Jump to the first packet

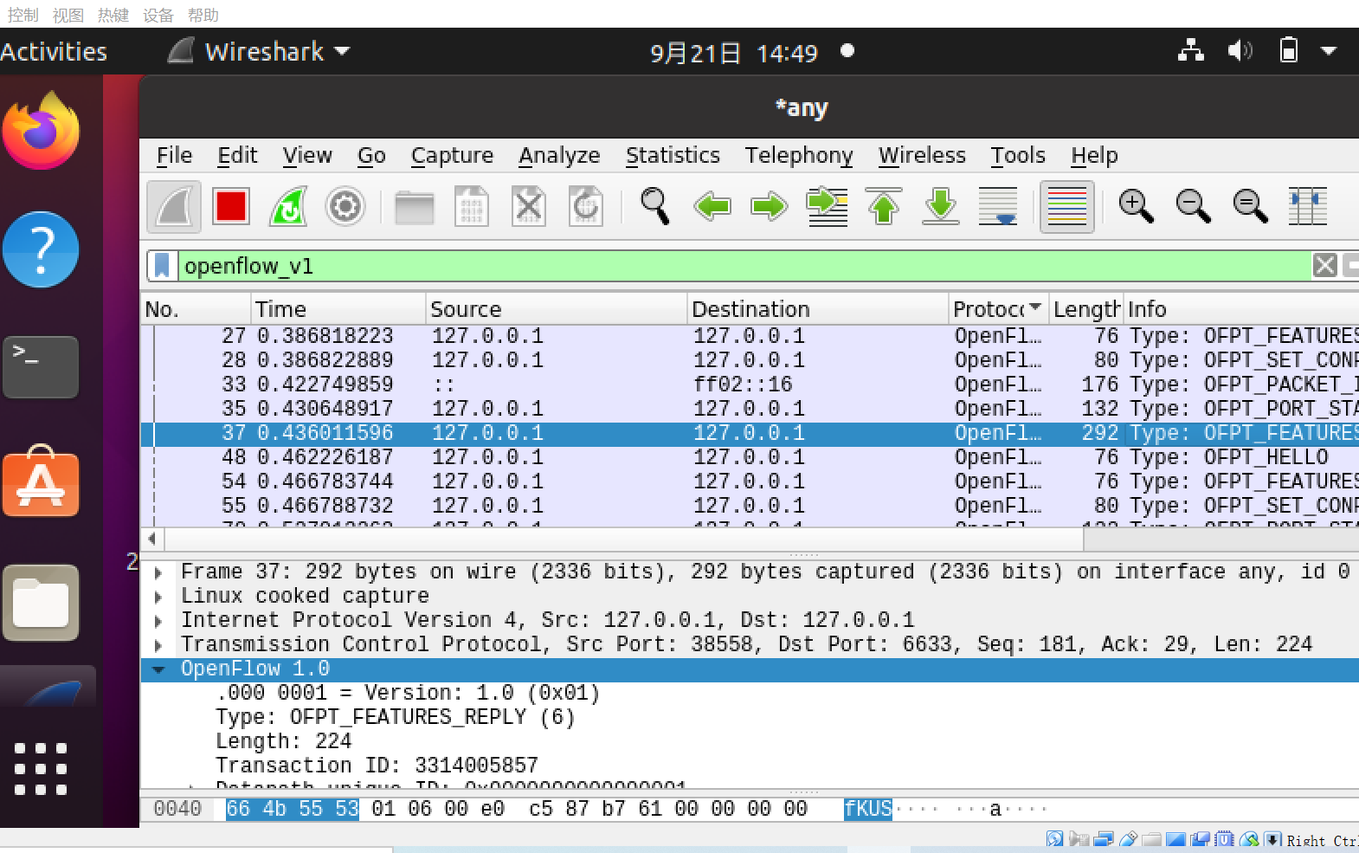coord(884,207)
